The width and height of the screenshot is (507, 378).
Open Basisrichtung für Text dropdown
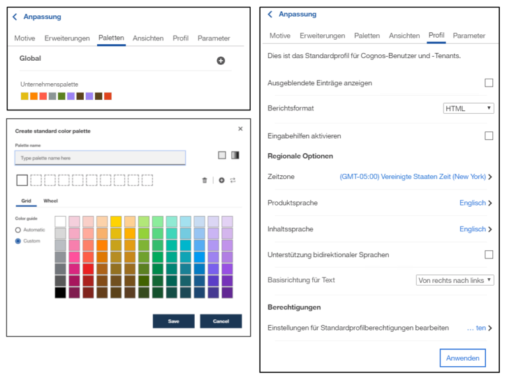pyautogui.click(x=455, y=280)
